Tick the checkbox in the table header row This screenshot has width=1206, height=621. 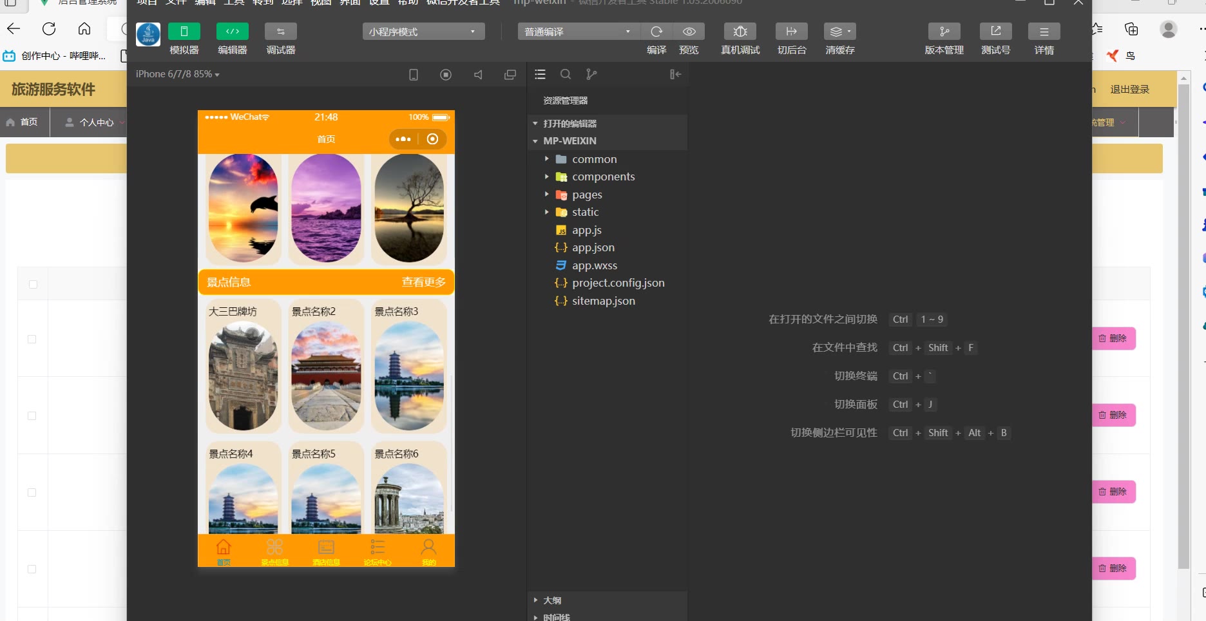[33, 284]
